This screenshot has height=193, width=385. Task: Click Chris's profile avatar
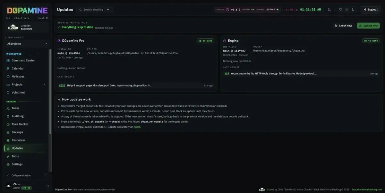click(8, 186)
